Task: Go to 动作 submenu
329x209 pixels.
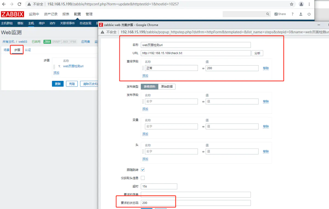Action: pyautogui.click(x=52, y=23)
